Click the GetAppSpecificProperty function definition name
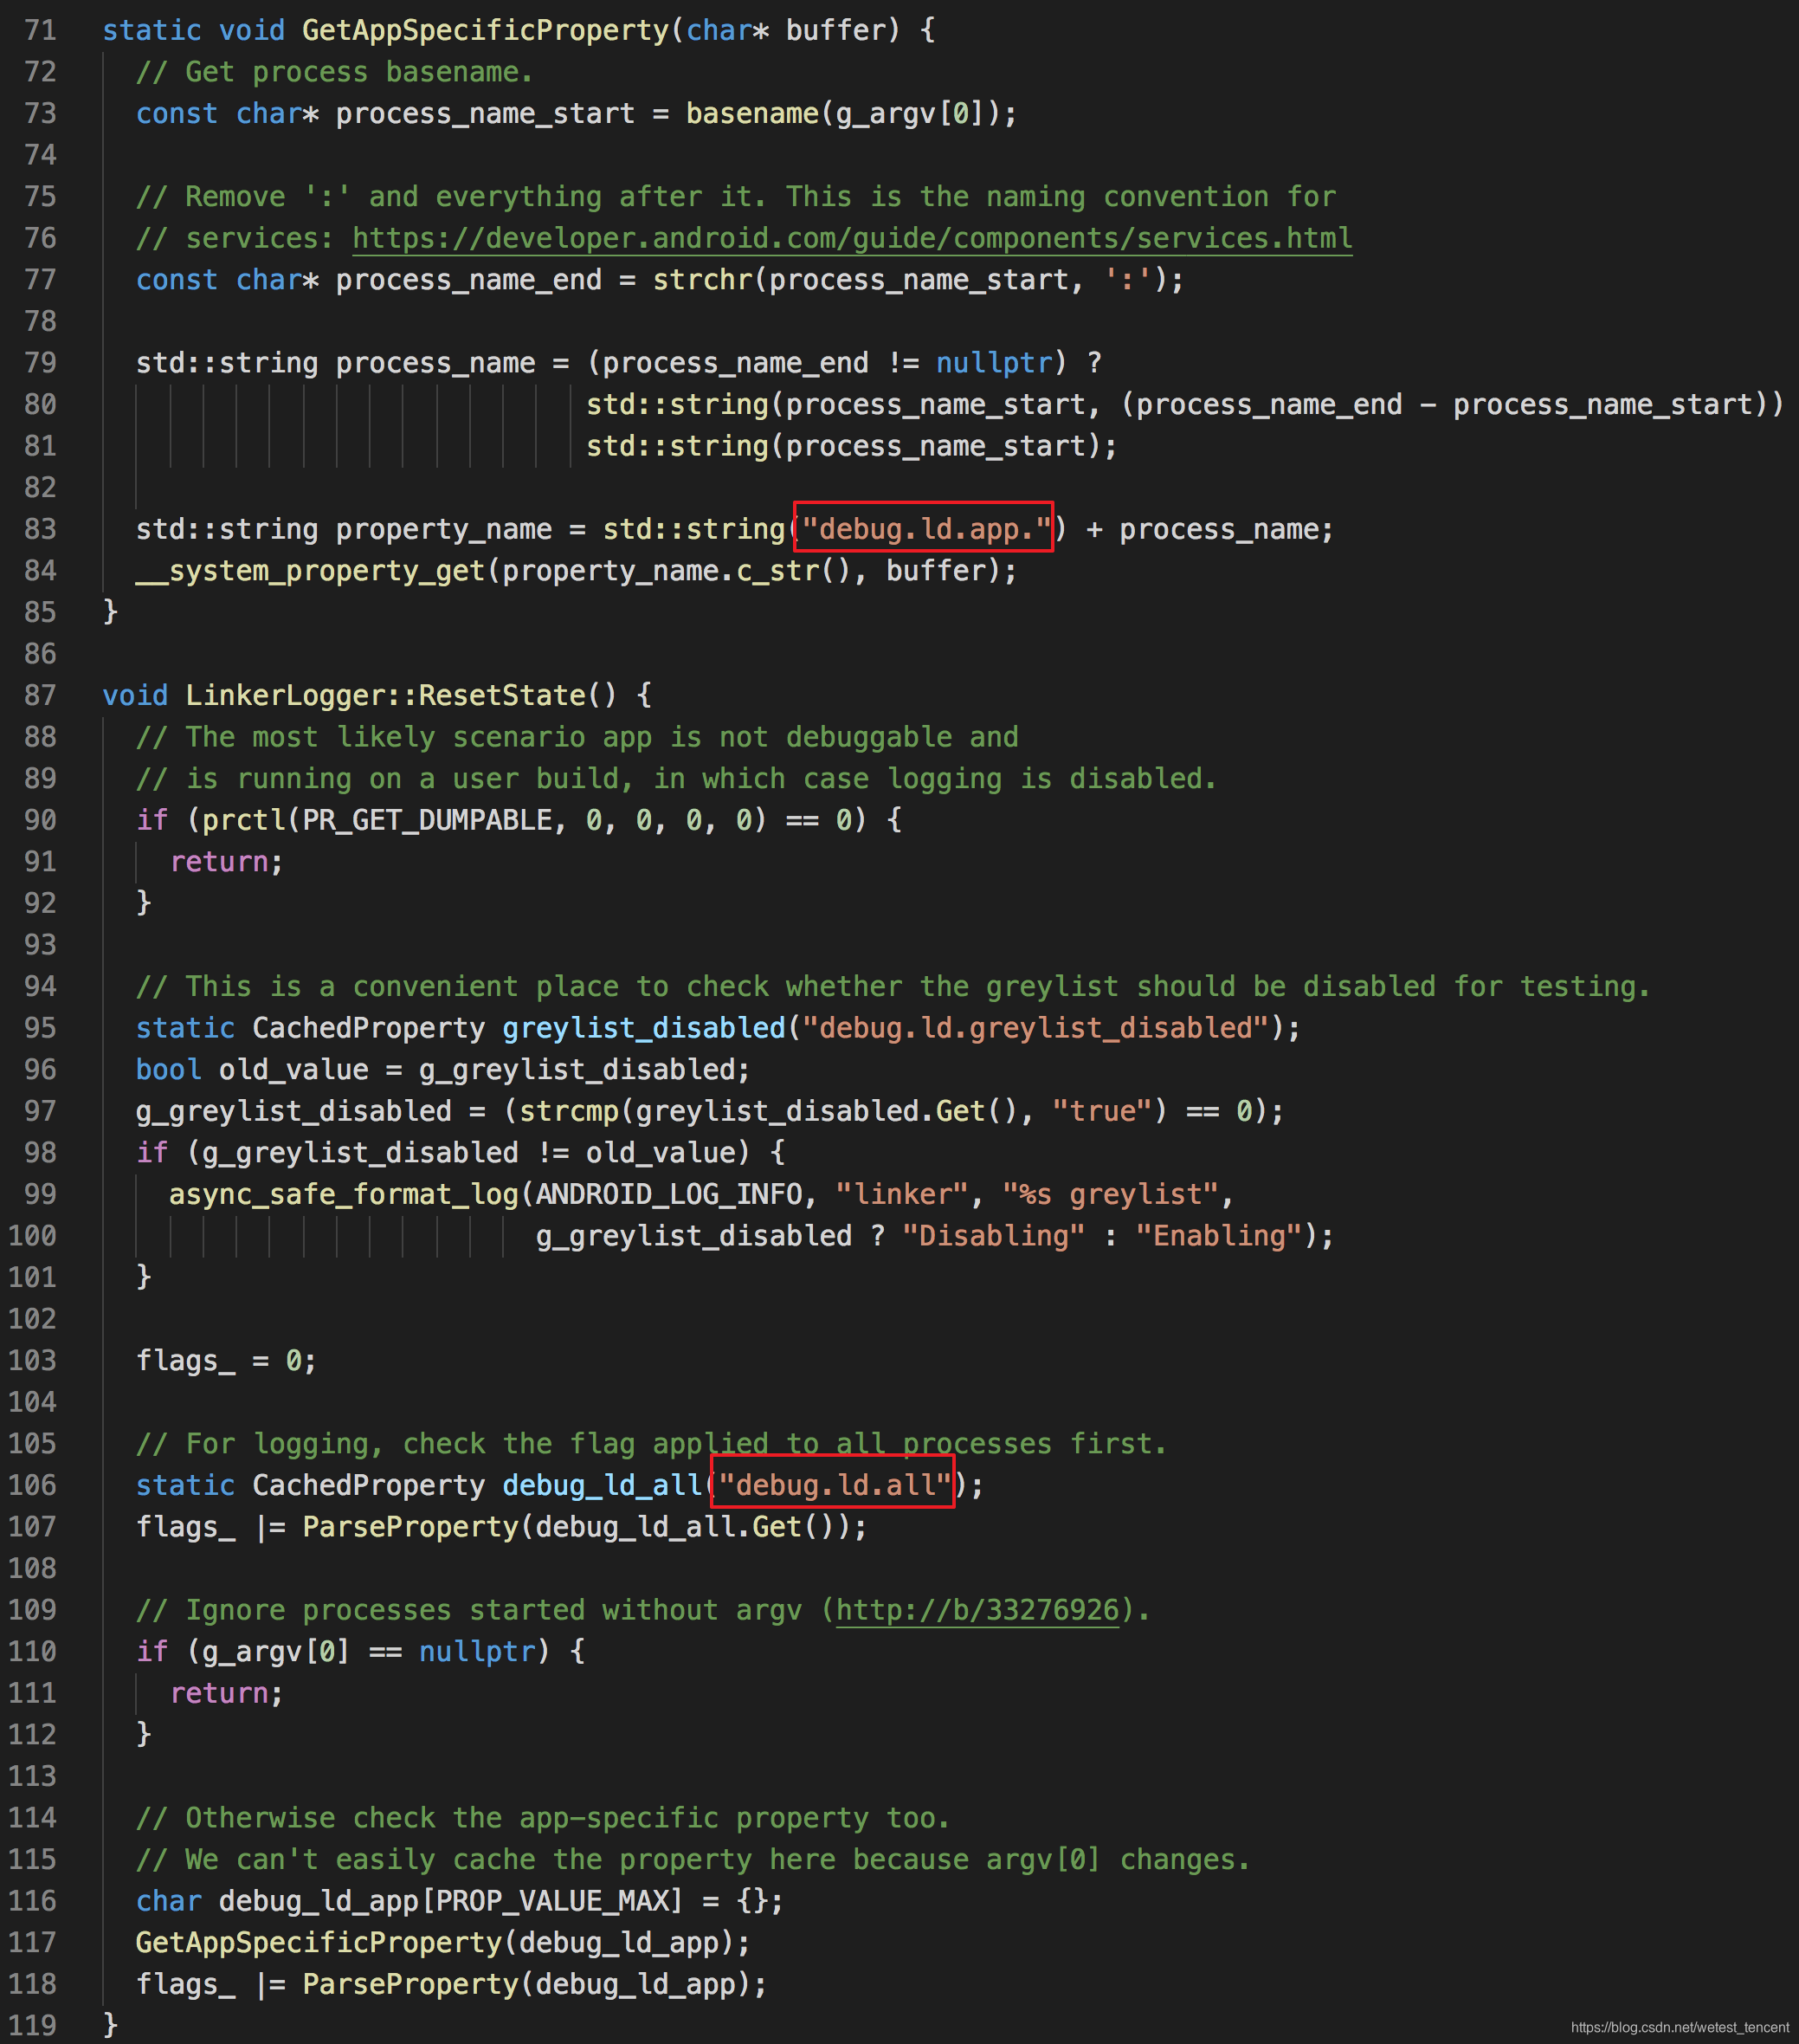This screenshot has height=2044, width=1799. point(485,30)
